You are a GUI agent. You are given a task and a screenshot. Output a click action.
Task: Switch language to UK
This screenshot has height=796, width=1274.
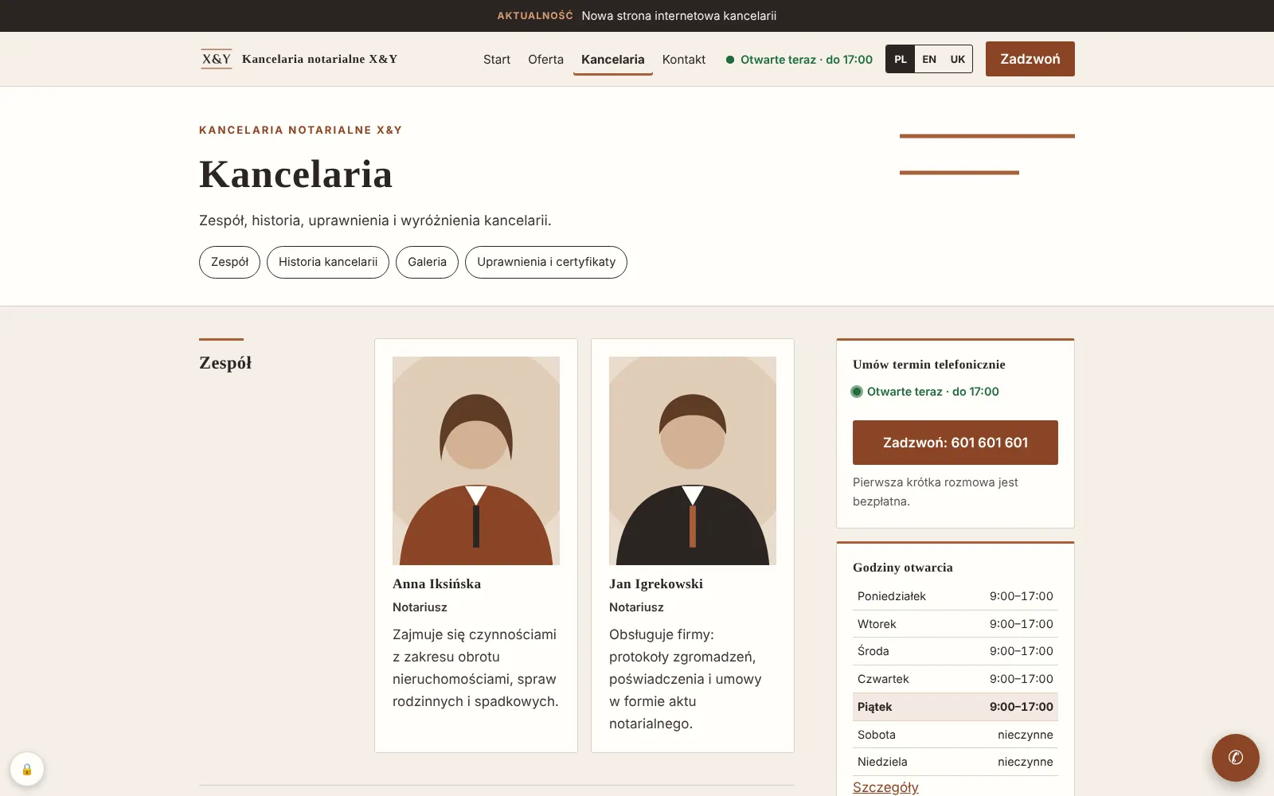point(958,59)
